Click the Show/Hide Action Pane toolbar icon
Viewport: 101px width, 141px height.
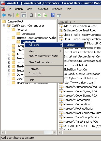(59, 15)
